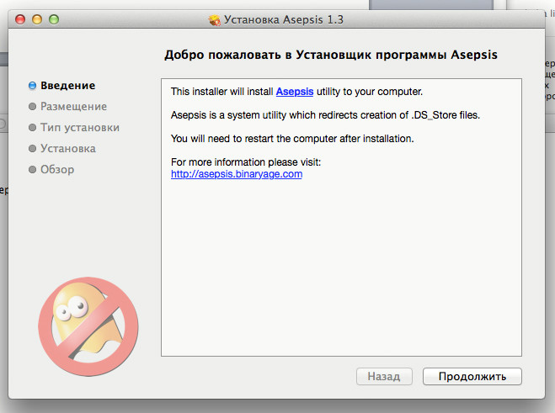The height and width of the screenshot is (413, 555).
Task: Click the gray bullet beside Размещение
Action: pyautogui.click(x=32, y=107)
